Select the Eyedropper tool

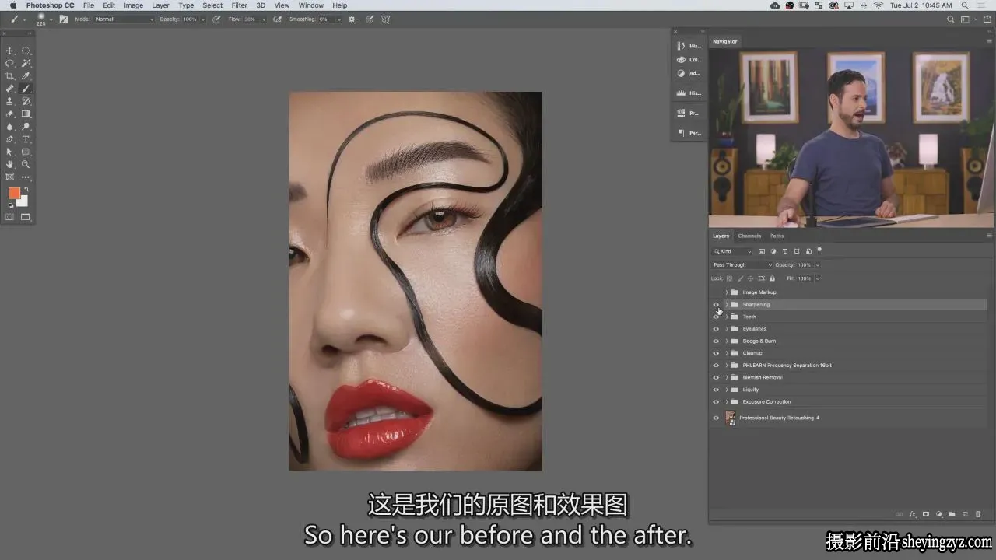[x=26, y=75]
